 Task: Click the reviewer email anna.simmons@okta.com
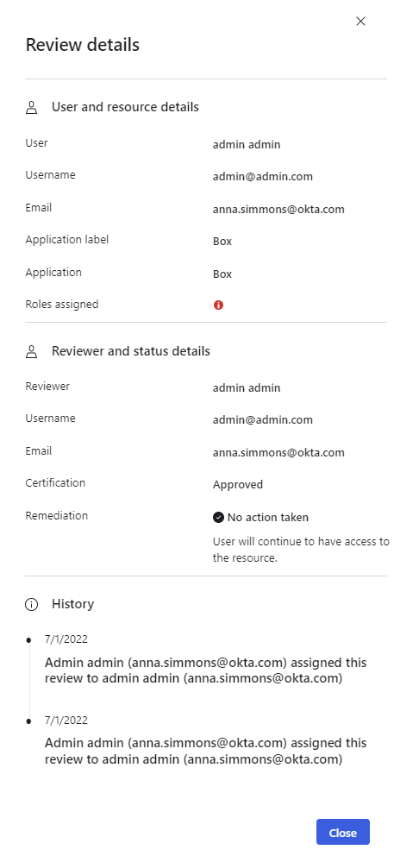point(278,452)
